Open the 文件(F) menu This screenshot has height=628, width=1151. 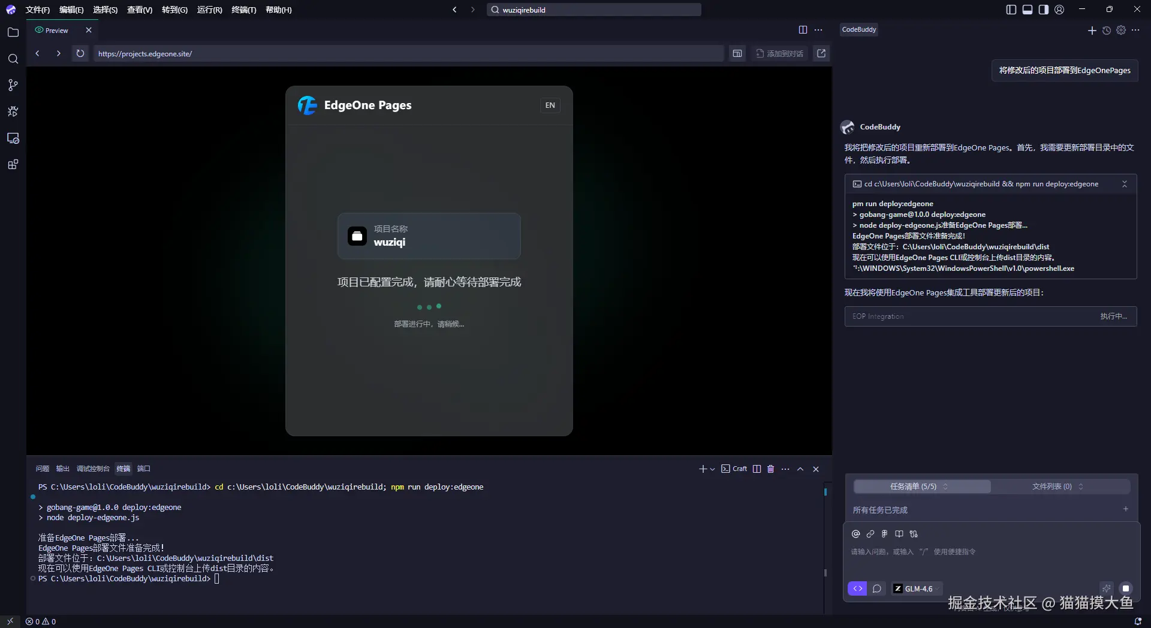click(38, 10)
